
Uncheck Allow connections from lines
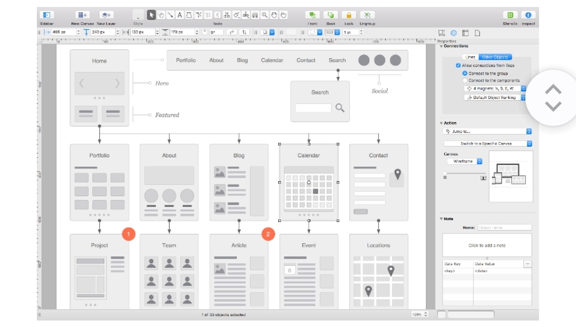tap(458, 66)
